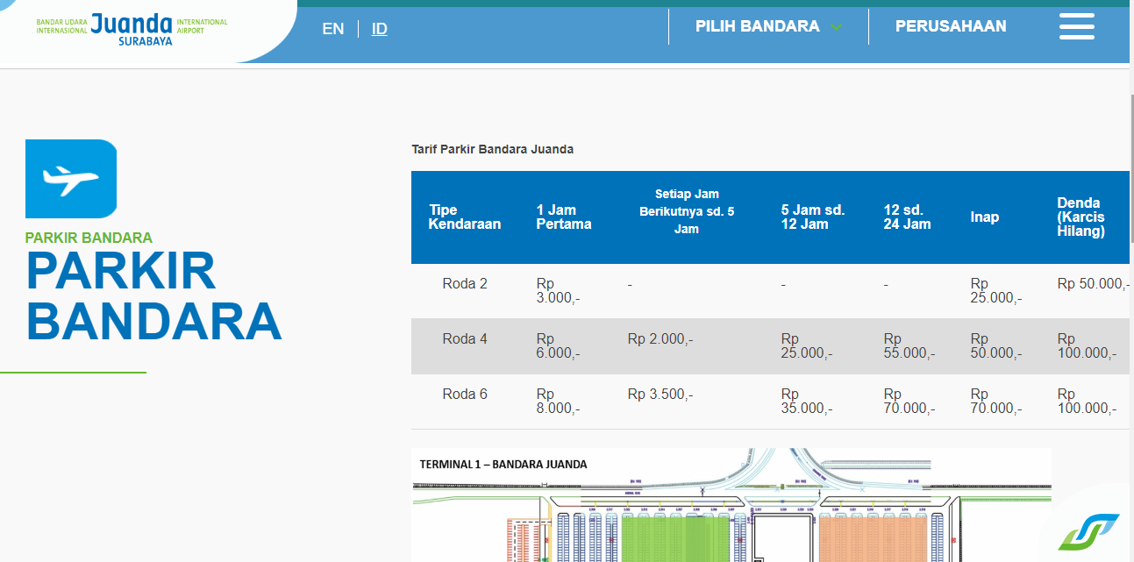Click the 1 Jam Pertama column header
The image size is (1134, 562).
(x=564, y=217)
